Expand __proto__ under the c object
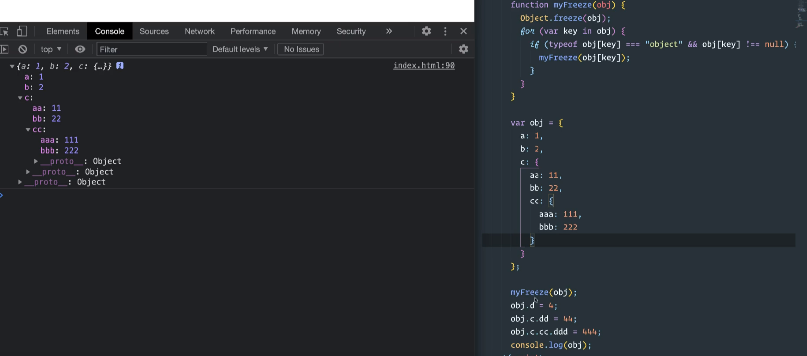The width and height of the screenshot is (807, 356). click(x=28, y=172)
